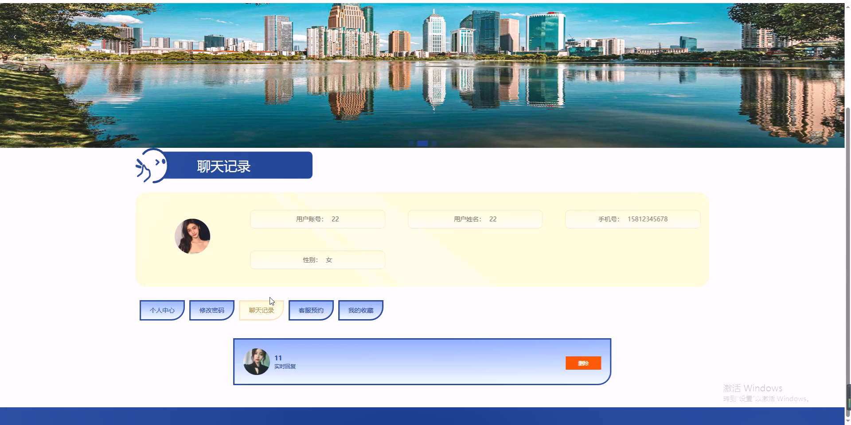This screenshot has width=851, height=425.
Task: Click the orange 删除 button
Action: click(x=583, y=363)
